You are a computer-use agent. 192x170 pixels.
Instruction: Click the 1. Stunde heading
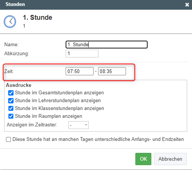tap(38, 18)
